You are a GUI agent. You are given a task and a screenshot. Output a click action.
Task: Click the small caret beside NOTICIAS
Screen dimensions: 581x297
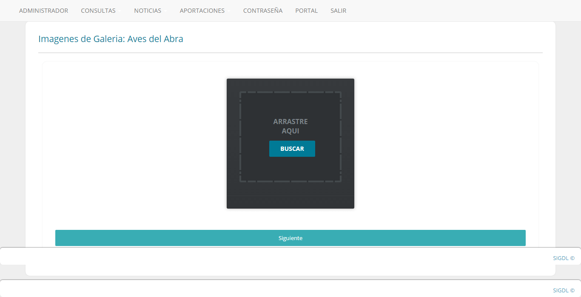(165, 11)
